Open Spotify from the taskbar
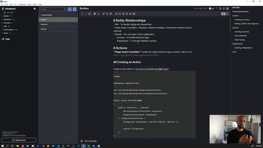263x148 pixels. [x=89, y=146]
